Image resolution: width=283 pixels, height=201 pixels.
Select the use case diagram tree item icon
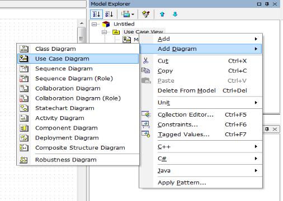coord(126,40)
